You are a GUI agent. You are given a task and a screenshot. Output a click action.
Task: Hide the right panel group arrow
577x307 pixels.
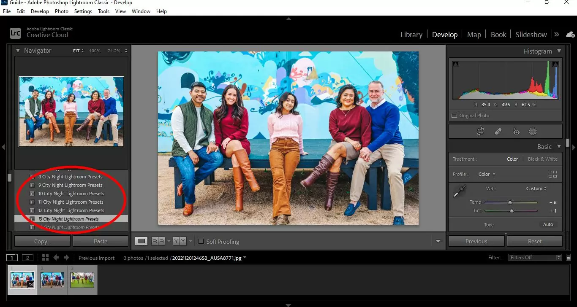coord(574,147)
